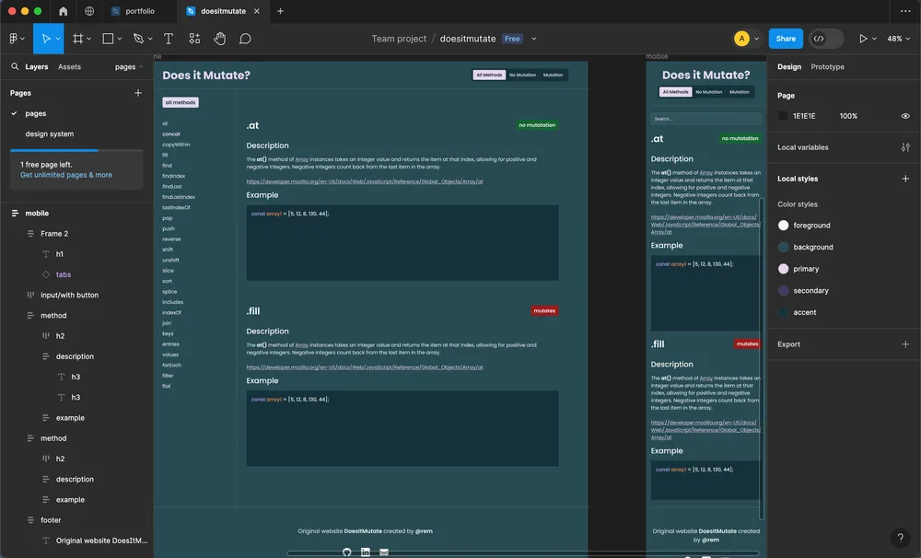Click the Free plan badge
This screenshot has width=921, height=558.
tap(512, 39)
